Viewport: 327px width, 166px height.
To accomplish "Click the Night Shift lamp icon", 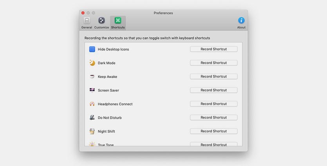I will tap(92, 131).
